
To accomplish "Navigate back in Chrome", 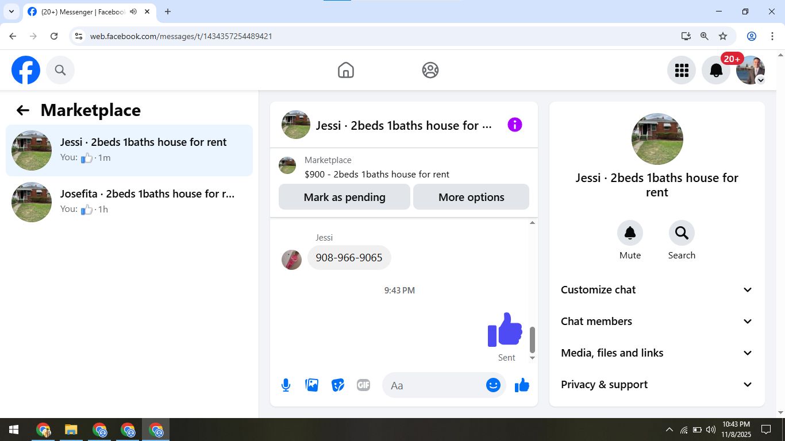I will coord(13,36).
